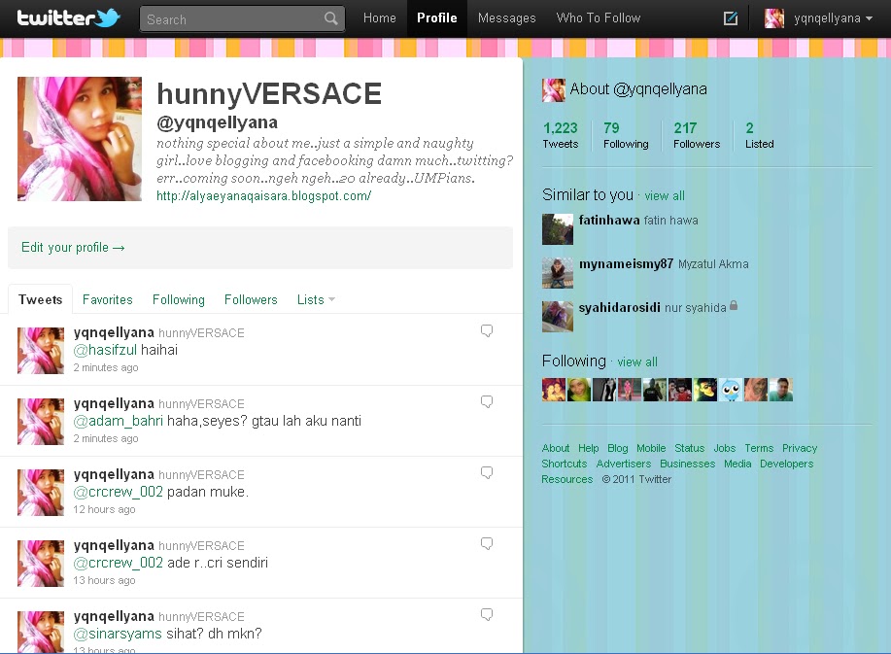Image resolution: width=891 pixels, height=654 pixels.
Task: Open mynameismy87 username link
Action: [626, 263]
